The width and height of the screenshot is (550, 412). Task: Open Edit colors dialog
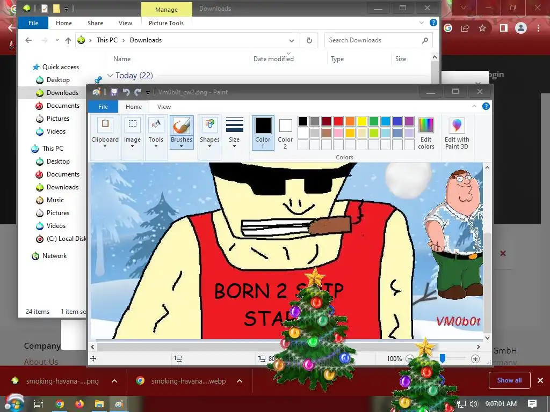pyautogui.click(x=426, y=133)
